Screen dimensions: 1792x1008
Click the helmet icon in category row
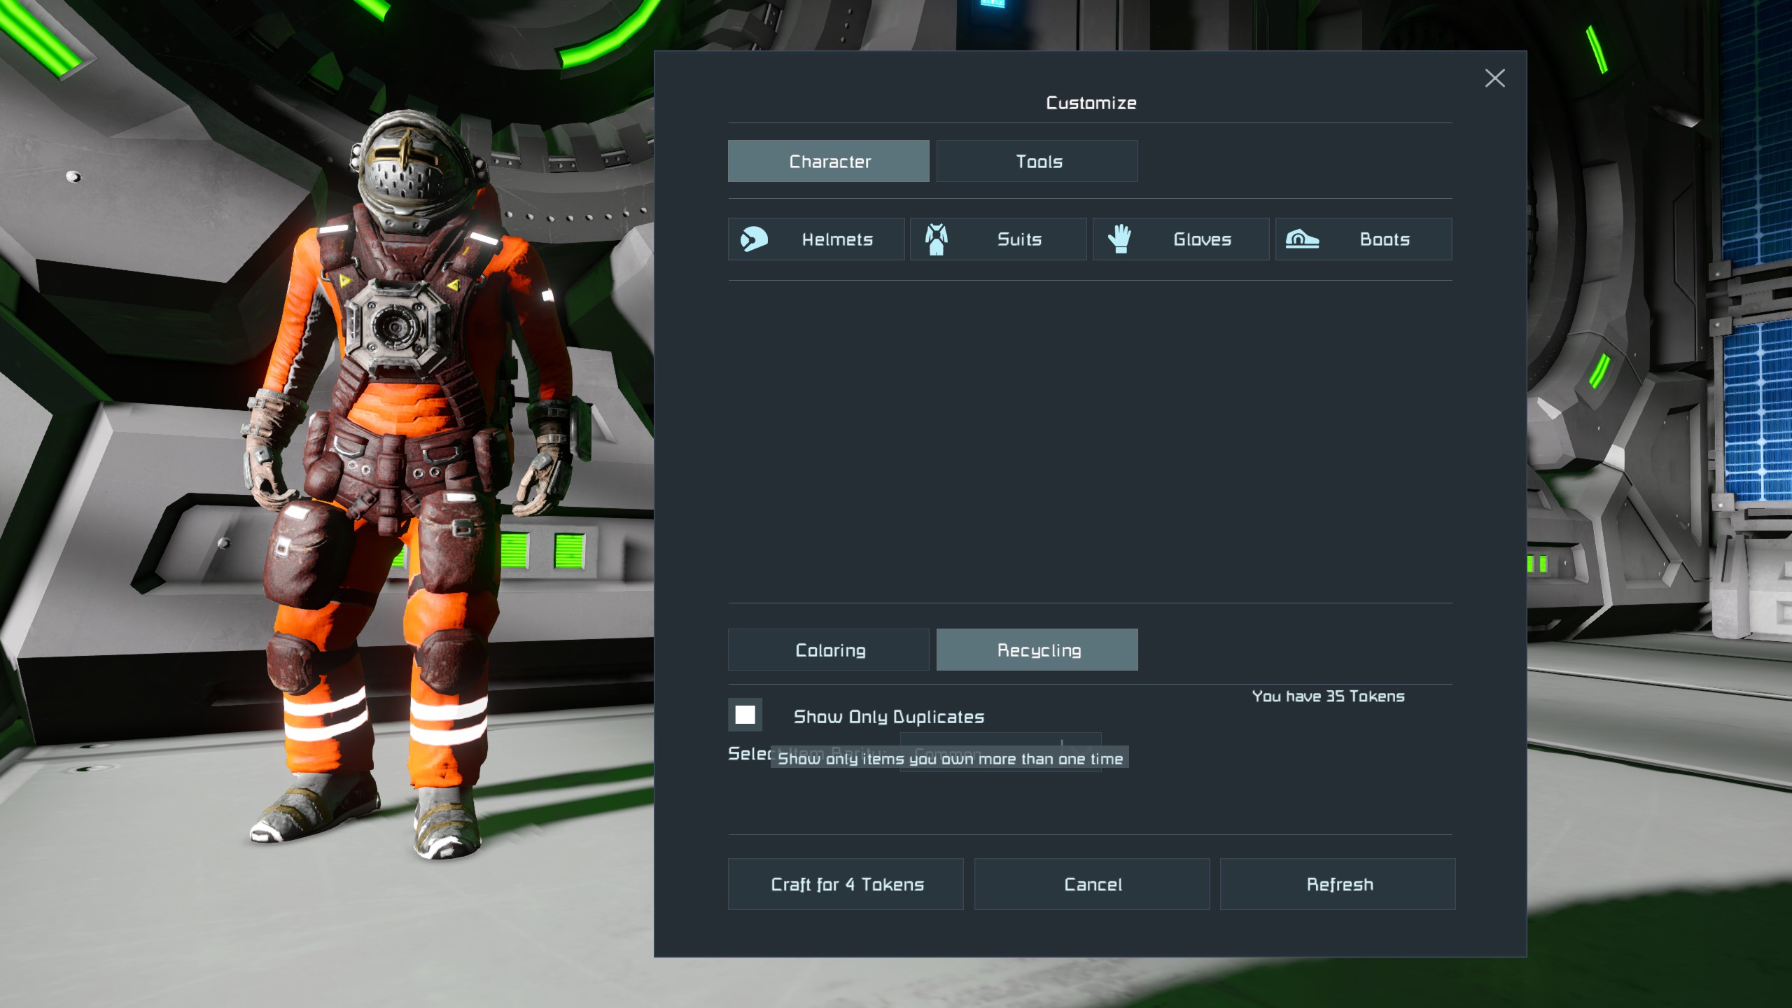point(754,239)
